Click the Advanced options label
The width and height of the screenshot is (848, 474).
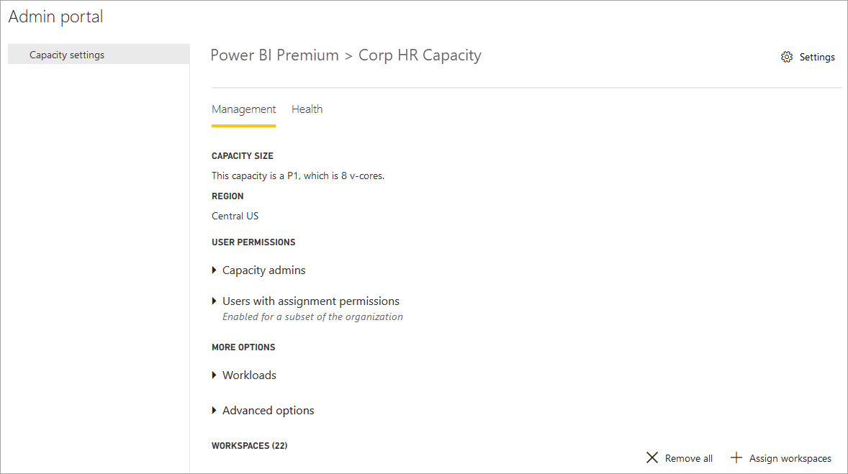click(269, 411)
